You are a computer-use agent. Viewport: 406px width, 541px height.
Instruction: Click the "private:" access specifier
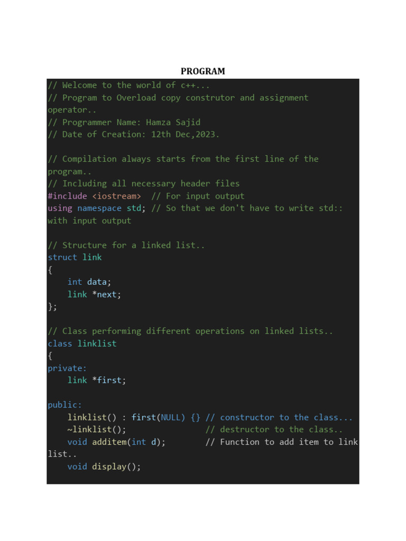point(67,368)
